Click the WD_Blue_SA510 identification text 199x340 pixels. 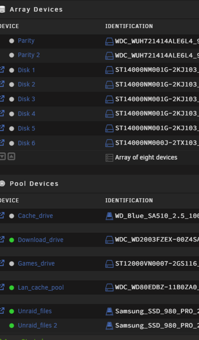click(x=157, y=216)
